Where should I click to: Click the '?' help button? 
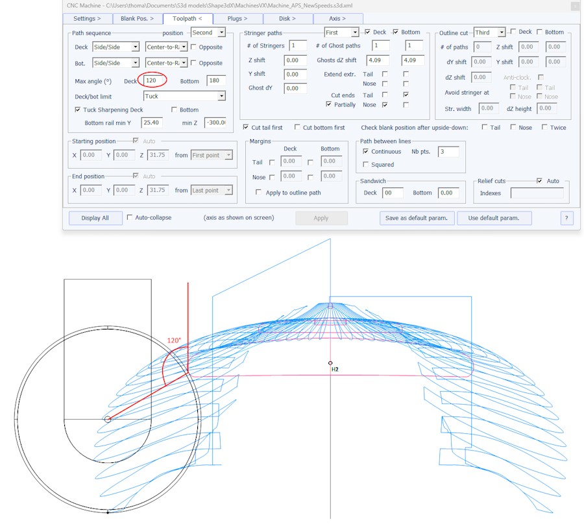click(566, 218)
